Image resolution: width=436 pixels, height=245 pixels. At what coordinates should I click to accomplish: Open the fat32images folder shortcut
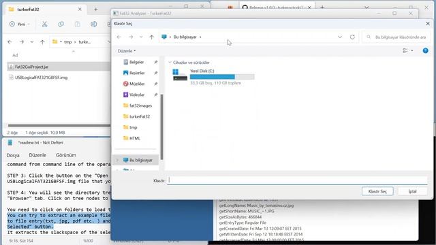coord(138,105)
